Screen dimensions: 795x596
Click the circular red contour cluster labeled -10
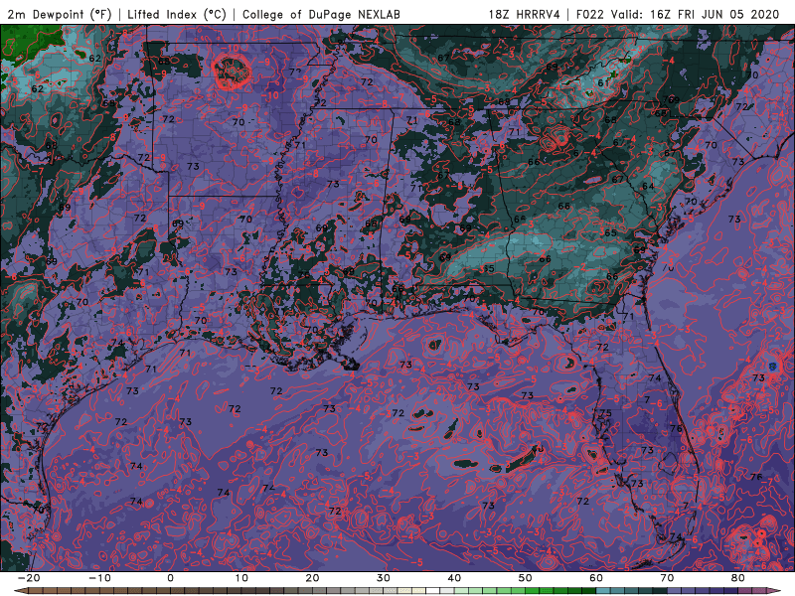[232, 72]
